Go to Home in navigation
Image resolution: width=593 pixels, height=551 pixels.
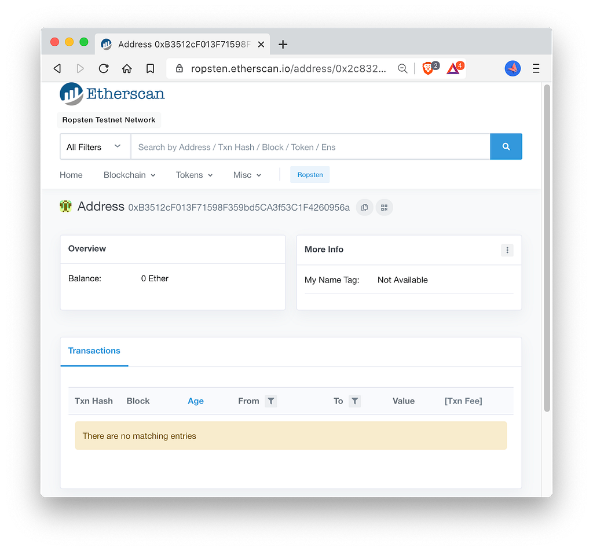pos(71,175)
